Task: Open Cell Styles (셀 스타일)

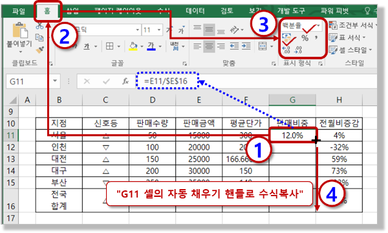Action: coord(350,50)
